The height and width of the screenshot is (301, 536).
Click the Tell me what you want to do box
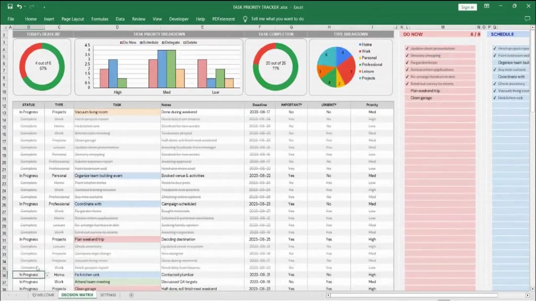[x=277, y=19]
